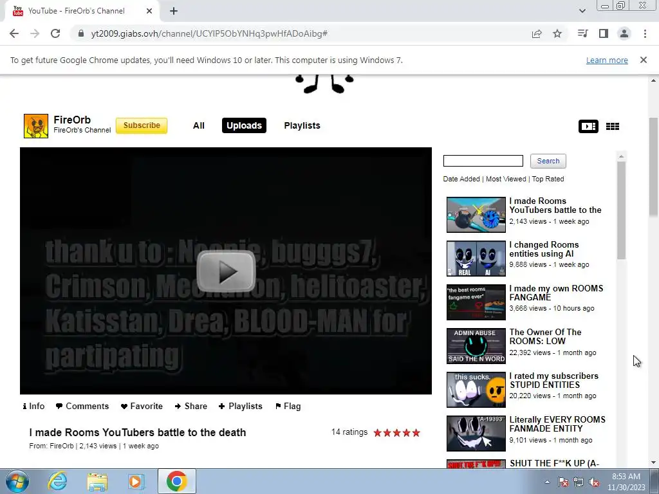
Task: Open the Action Center flag icon
Action: (x=563, y=482)
